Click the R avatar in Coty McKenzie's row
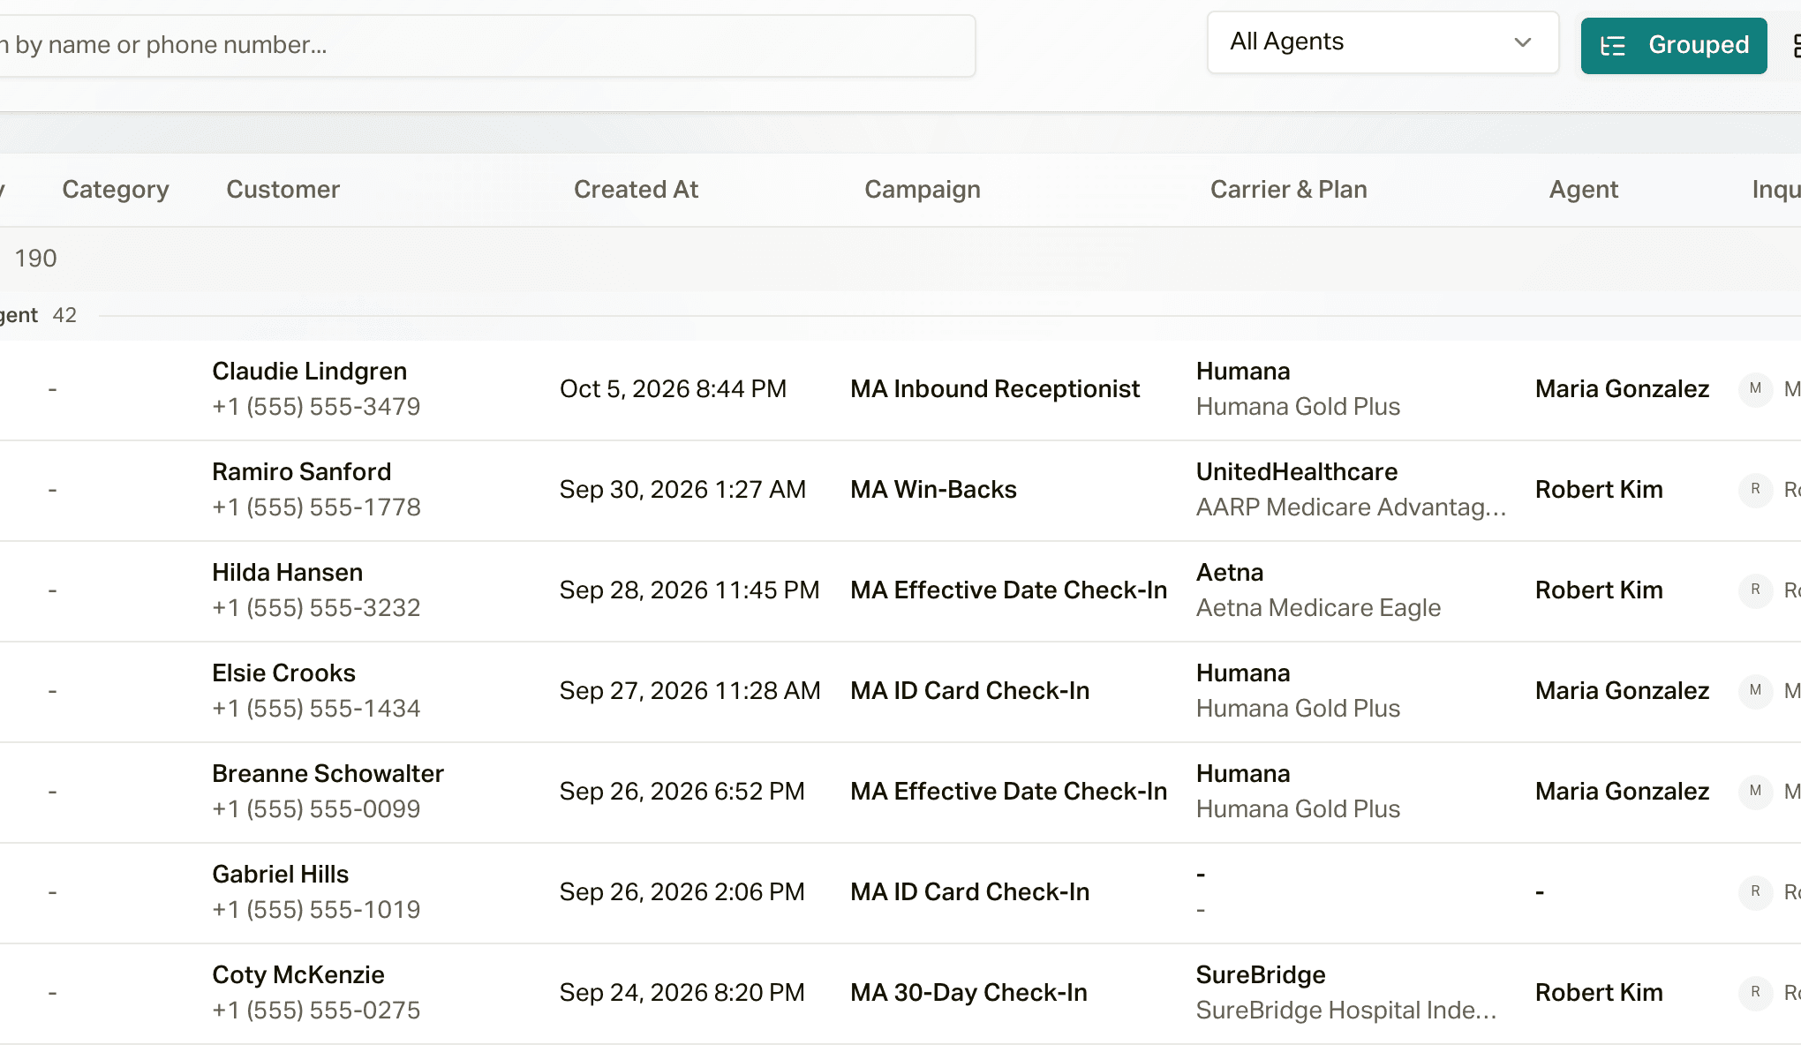Image resolution: width=1801 pixels, height=1052 pixels. coord(1755,993)
